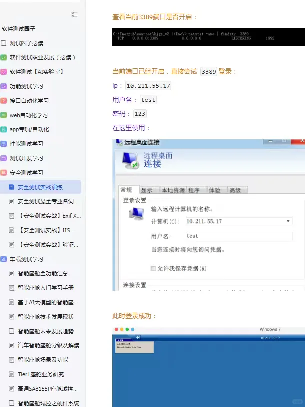Click document icon beside 汽车智能座舱分级及解读

pyautogui.click(x=11, y=345)
